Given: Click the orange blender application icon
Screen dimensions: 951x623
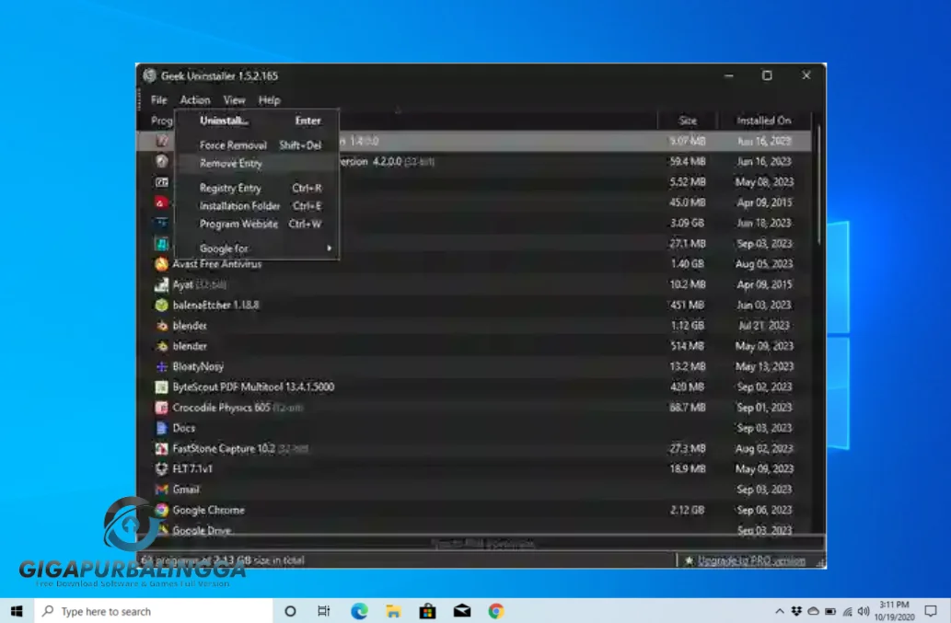Looking at the screenshot, I should [x=163, y=326].
